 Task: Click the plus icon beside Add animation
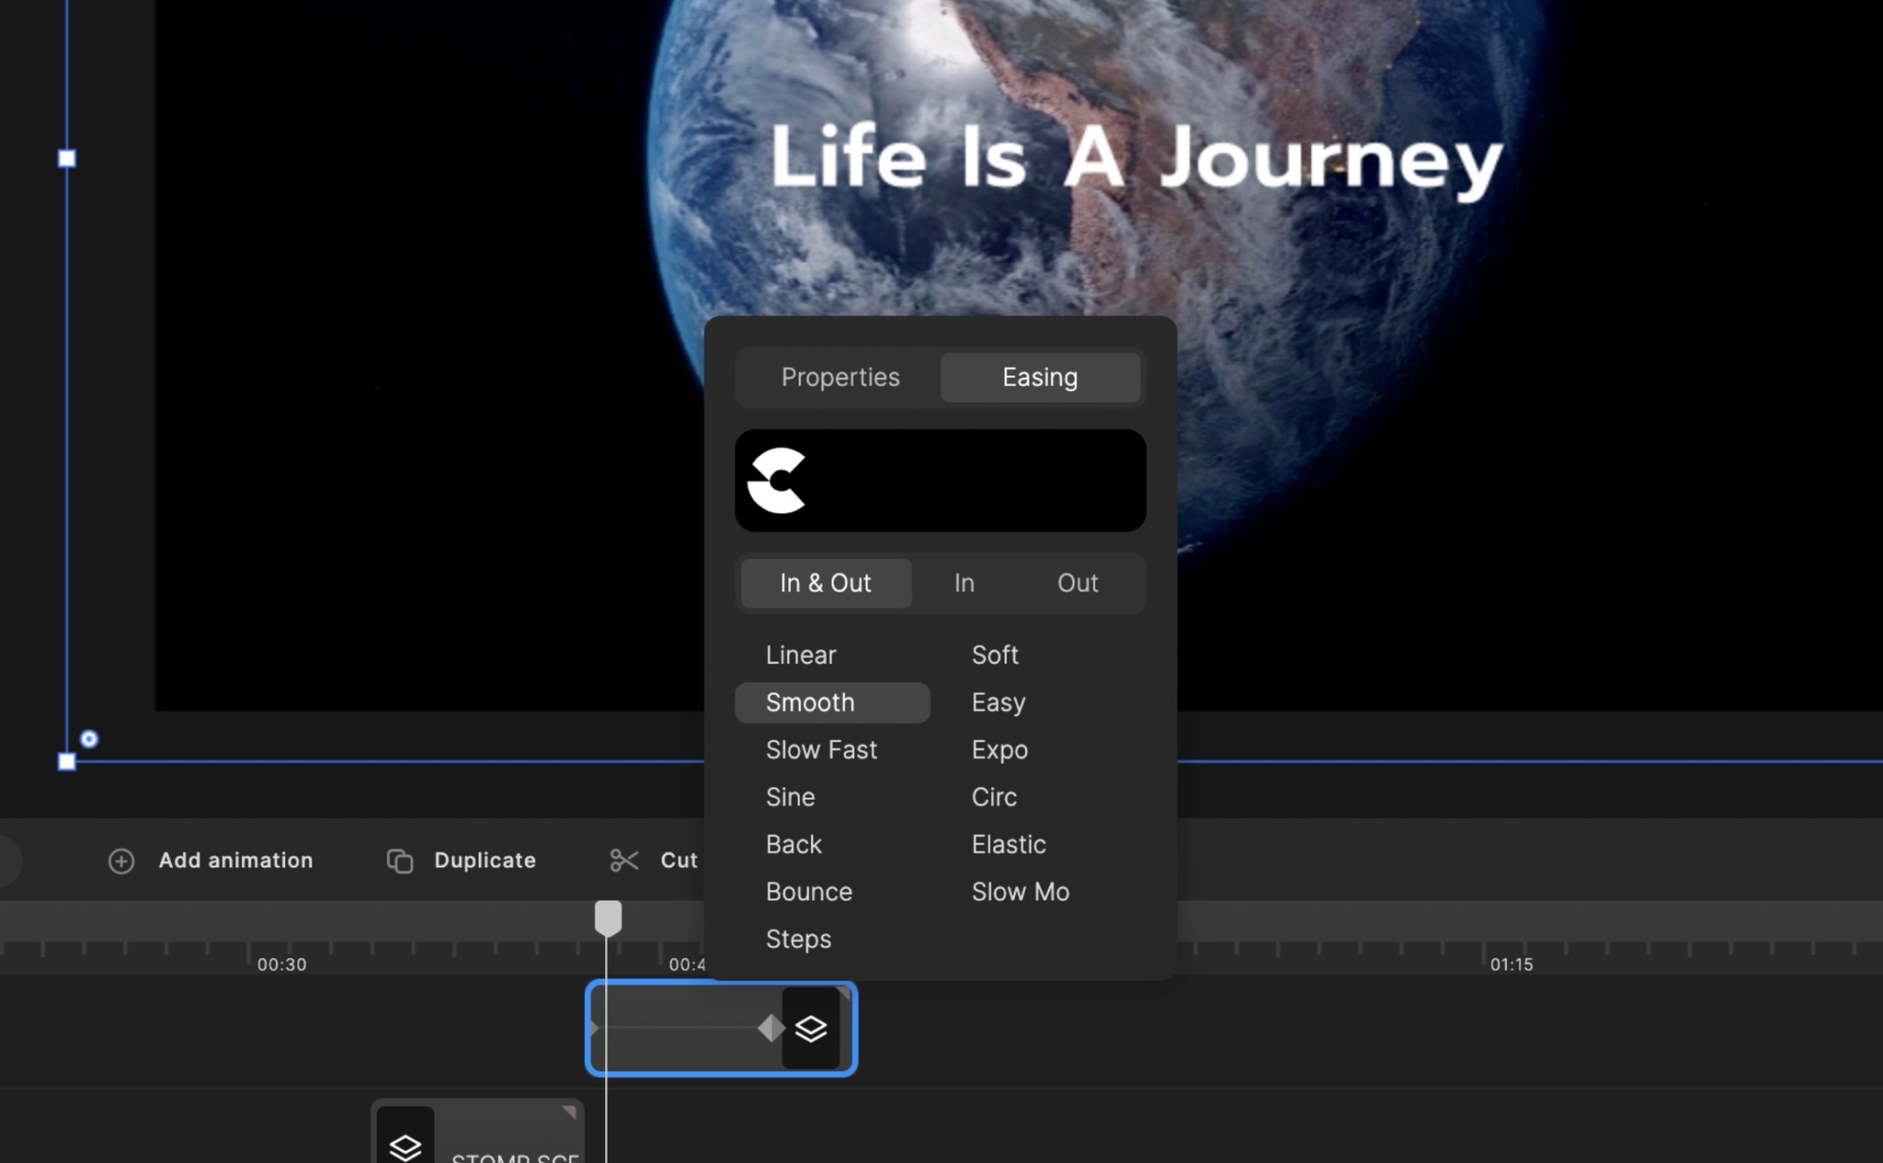[x=120, y=861]
